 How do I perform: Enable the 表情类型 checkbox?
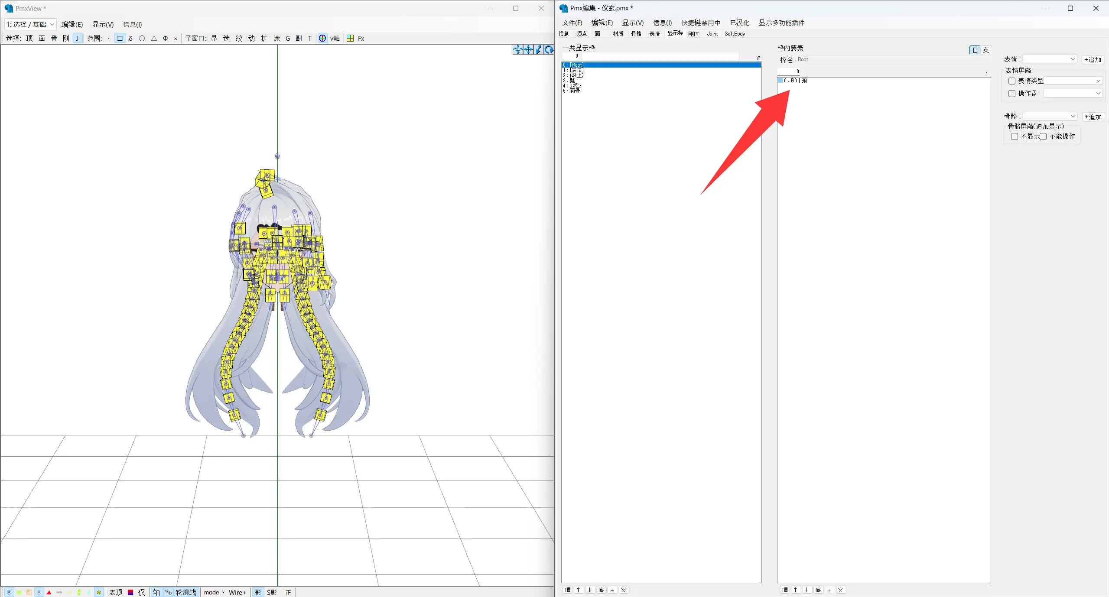[1012, 81]
